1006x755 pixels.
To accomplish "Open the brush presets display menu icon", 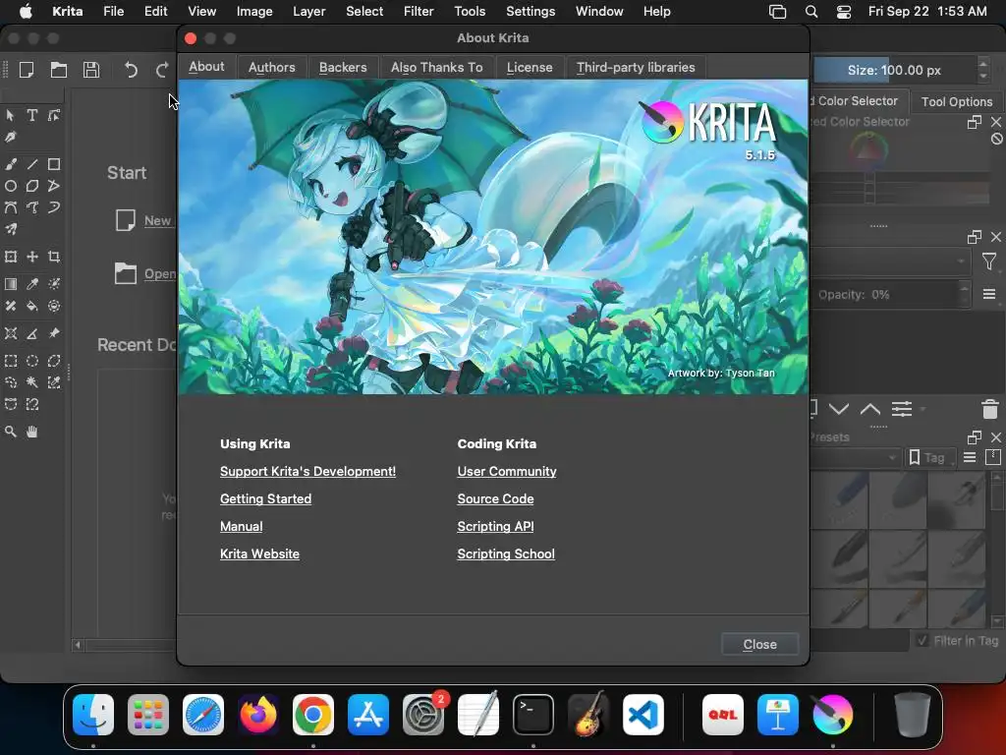I will (970, 458).
